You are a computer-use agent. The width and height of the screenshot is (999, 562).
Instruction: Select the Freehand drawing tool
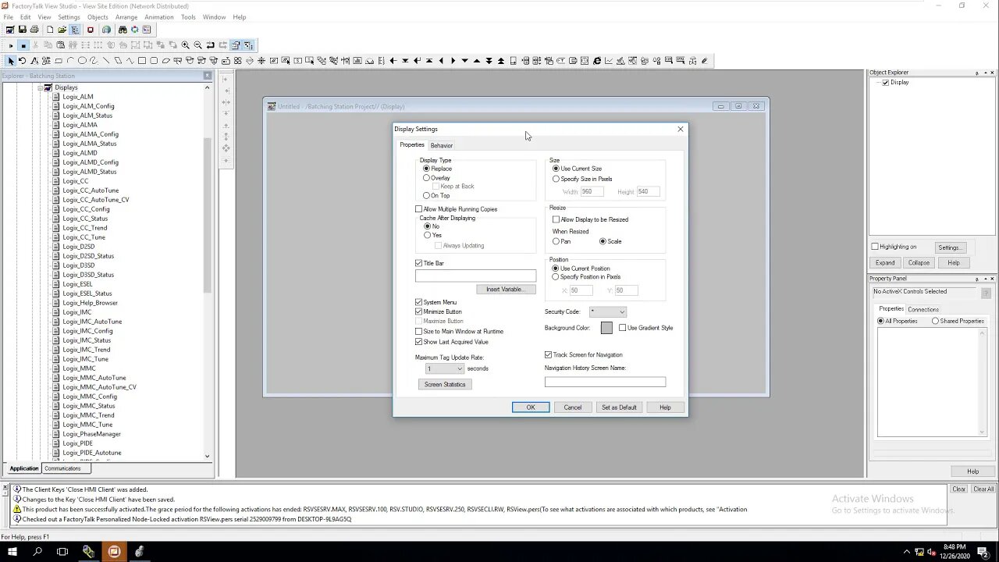(x=94, y=61)
